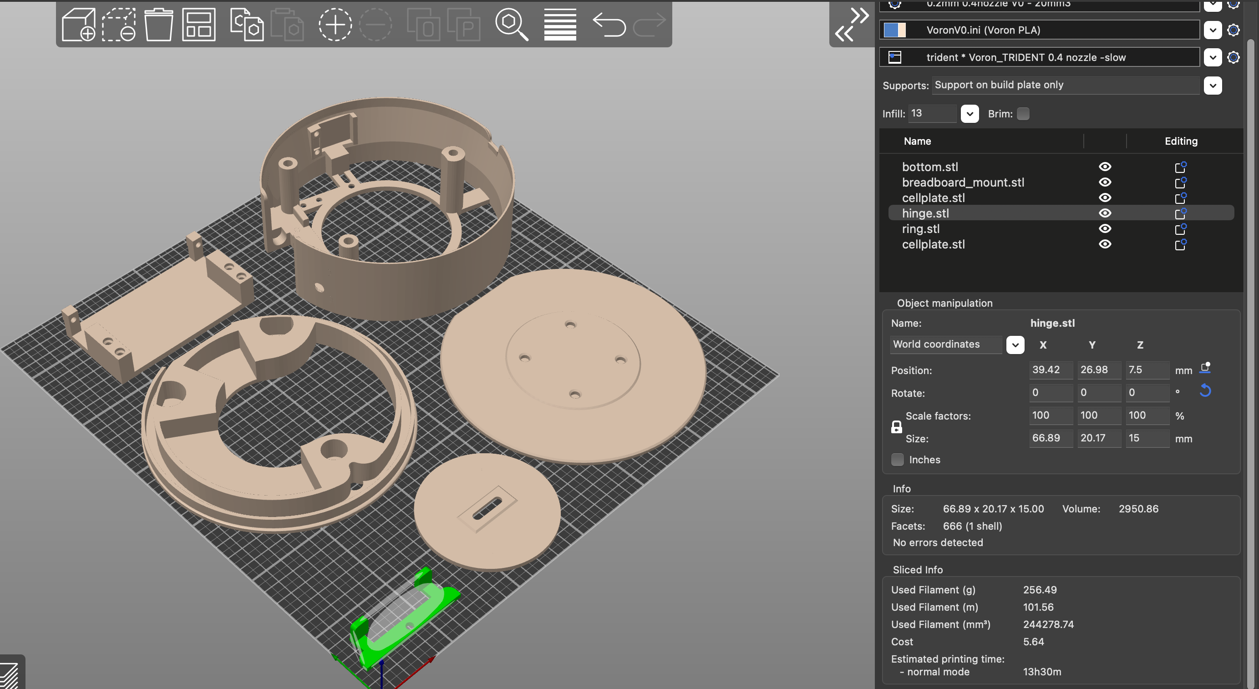Enable the Inches checkbox
This screenshot has height=689, width=1259.
point(897,459)
